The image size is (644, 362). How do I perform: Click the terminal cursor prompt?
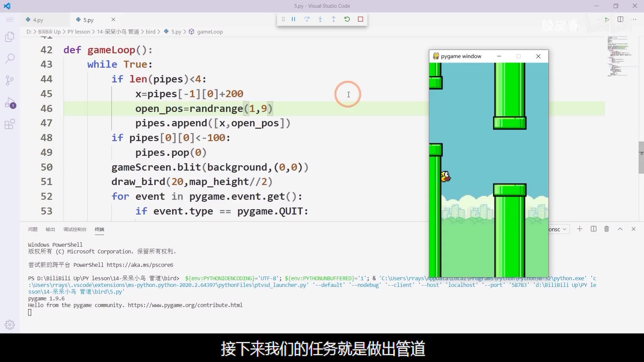pos(30,312)
